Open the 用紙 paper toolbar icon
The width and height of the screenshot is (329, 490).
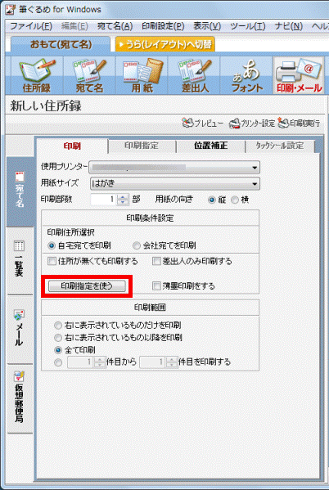coord(142,75)
